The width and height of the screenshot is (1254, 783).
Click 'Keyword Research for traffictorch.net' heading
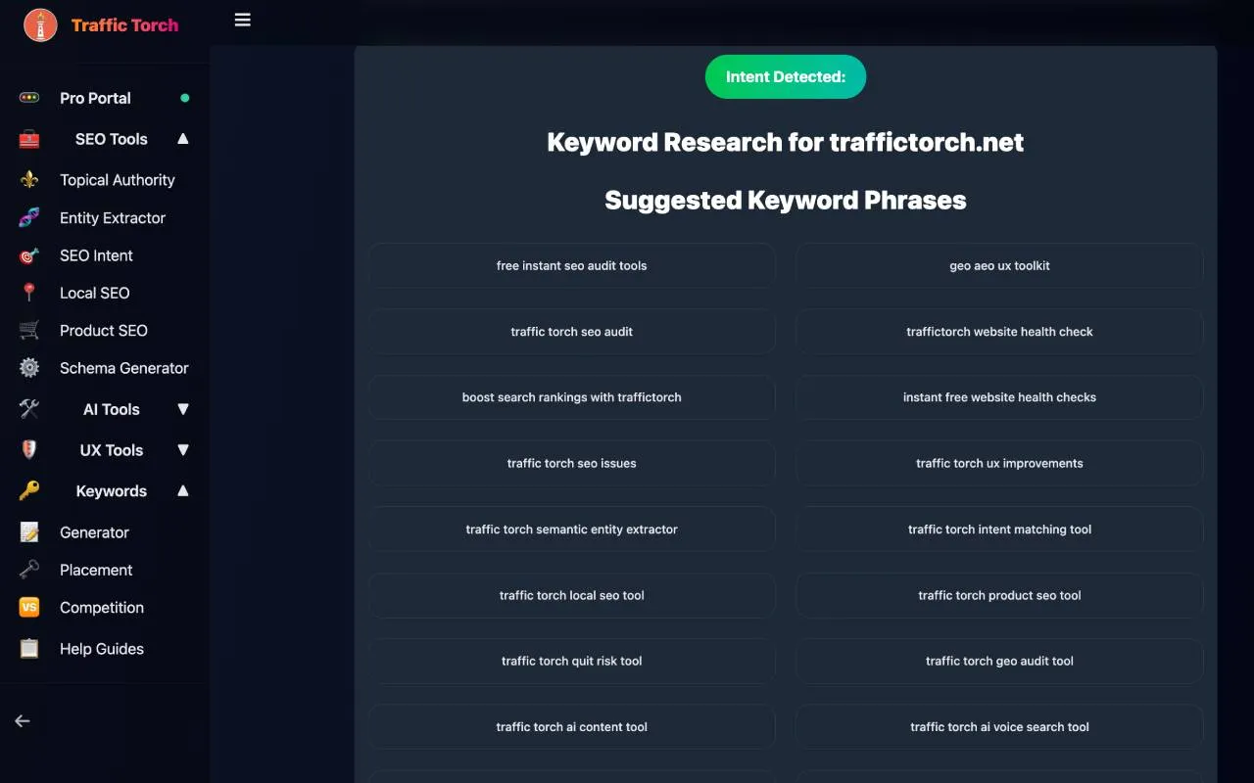click(x=786, y=142)
